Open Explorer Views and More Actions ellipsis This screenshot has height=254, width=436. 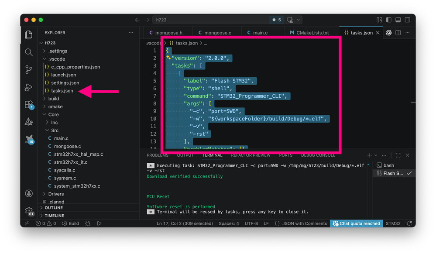(131, 33)
